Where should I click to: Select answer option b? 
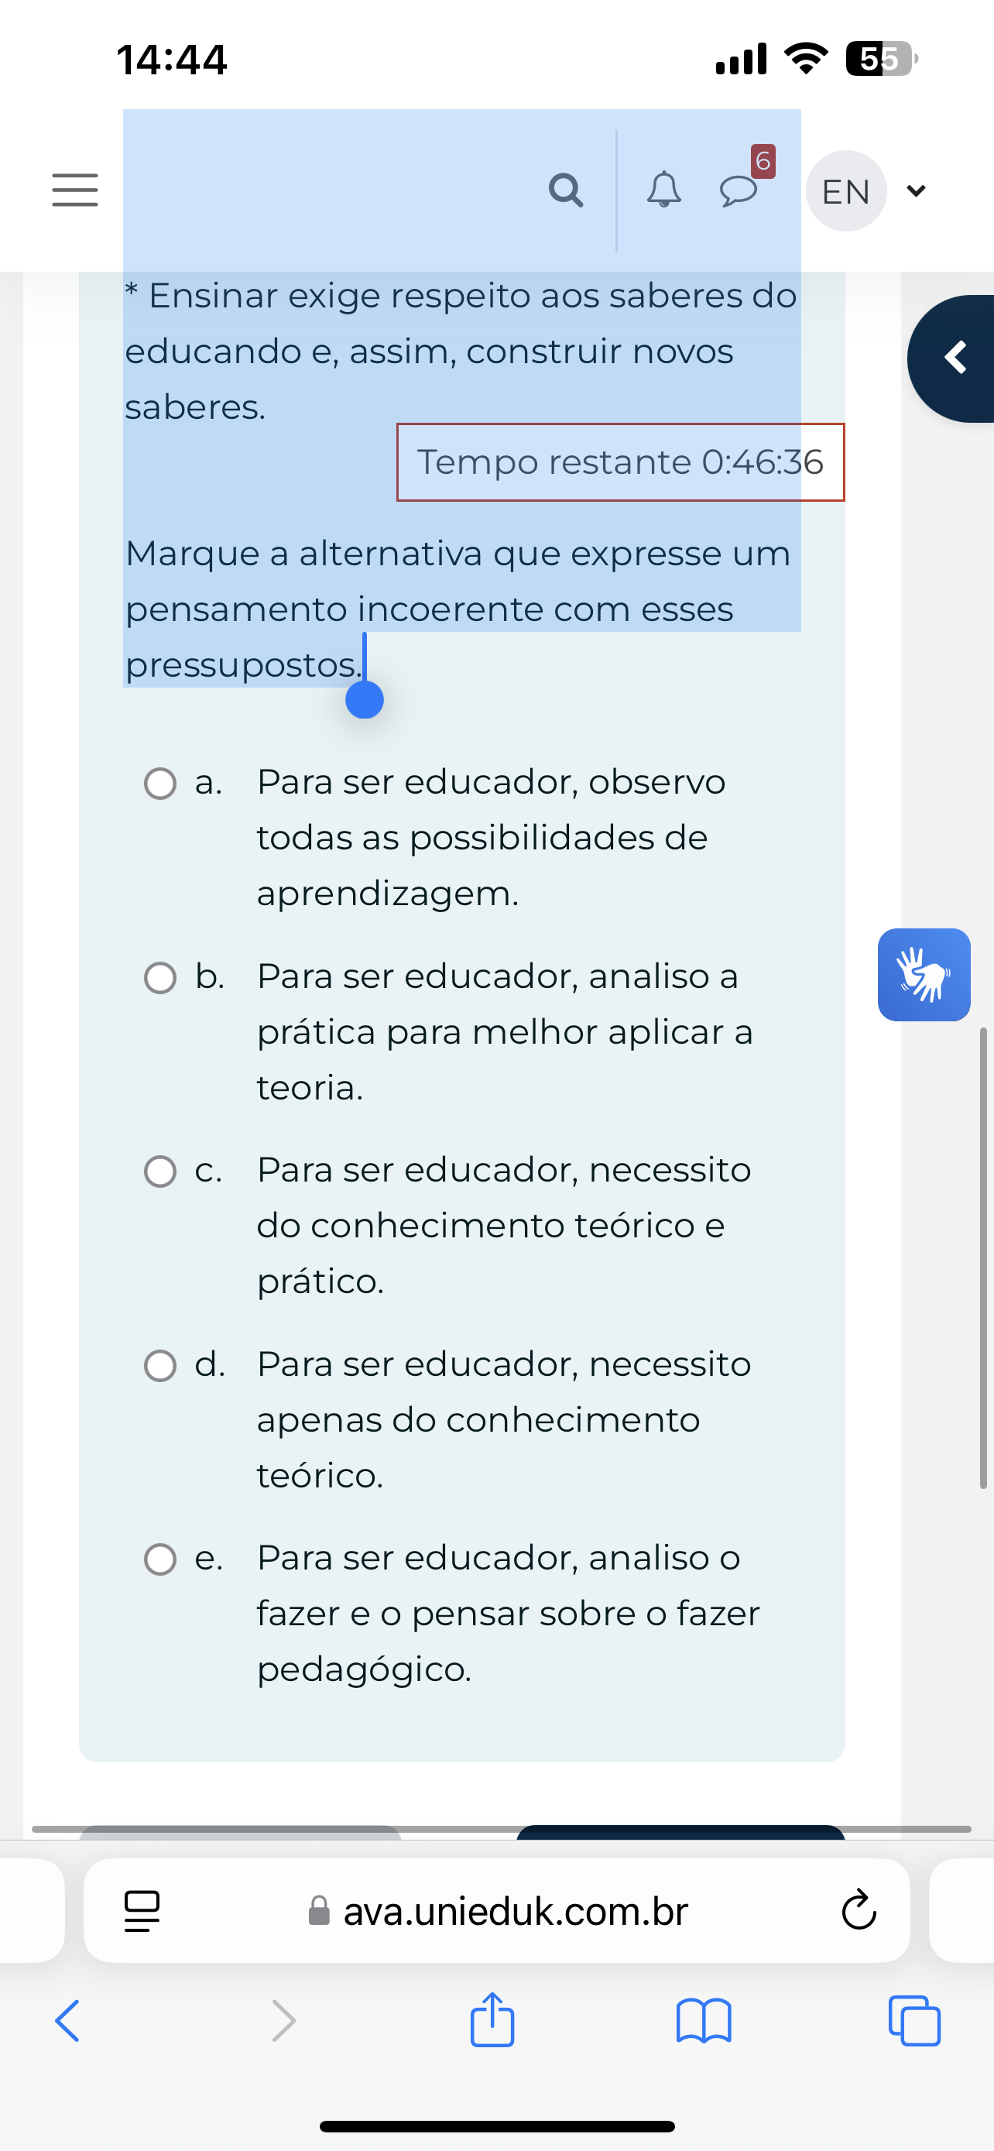click(160, 977)
